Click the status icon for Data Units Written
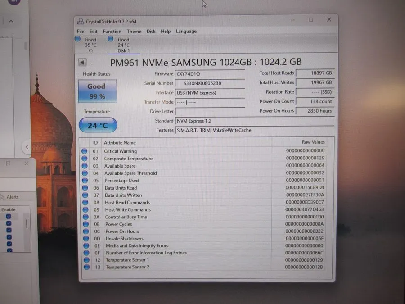The height and width of the screenshot is (304, 405). 85,195
